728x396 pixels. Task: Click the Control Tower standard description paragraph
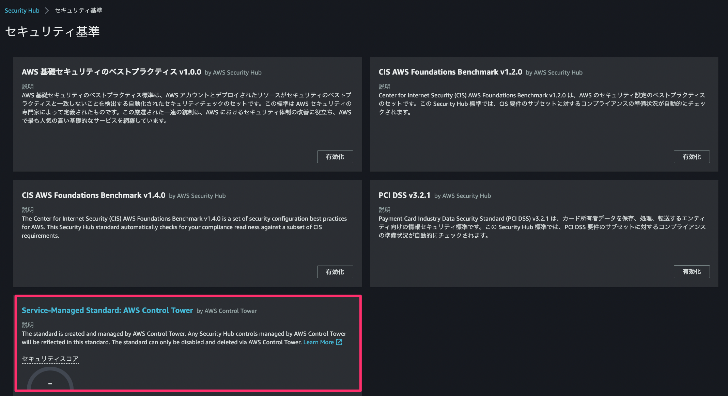point(184,338)
